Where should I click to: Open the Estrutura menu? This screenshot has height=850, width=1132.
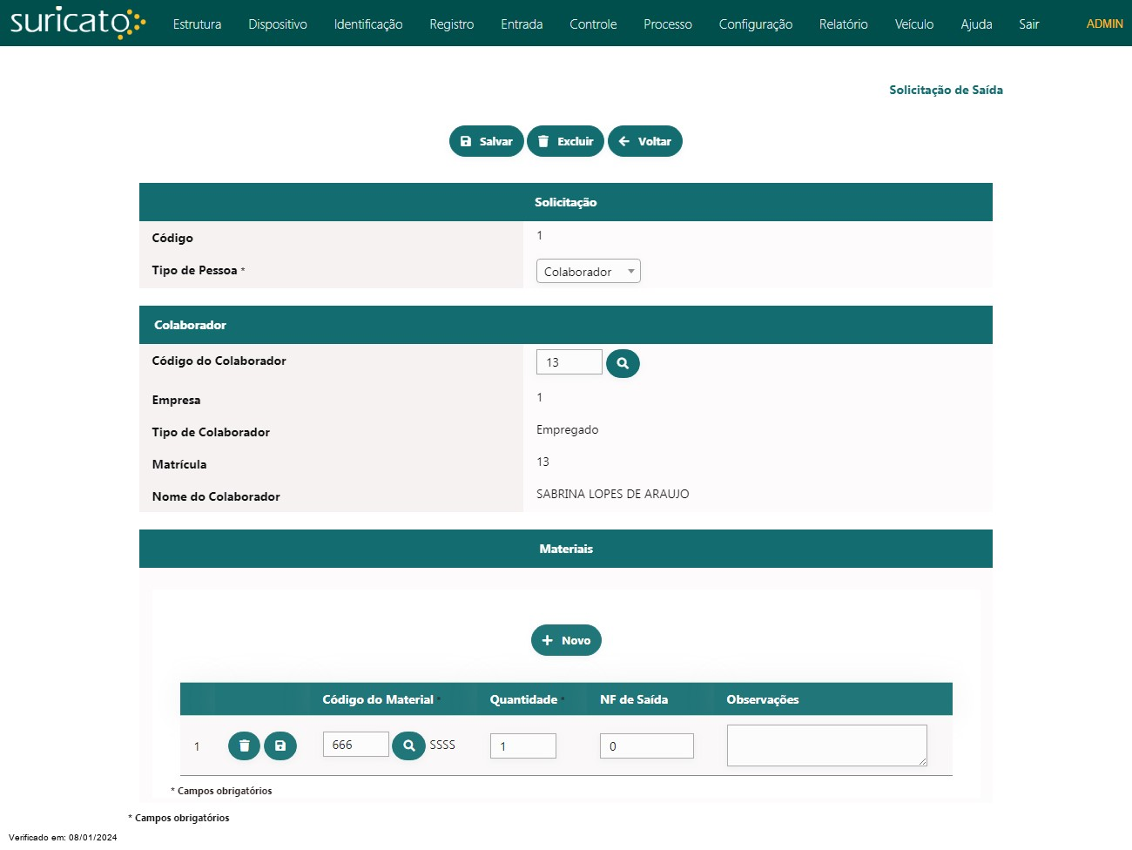click(x=197, y=24)
